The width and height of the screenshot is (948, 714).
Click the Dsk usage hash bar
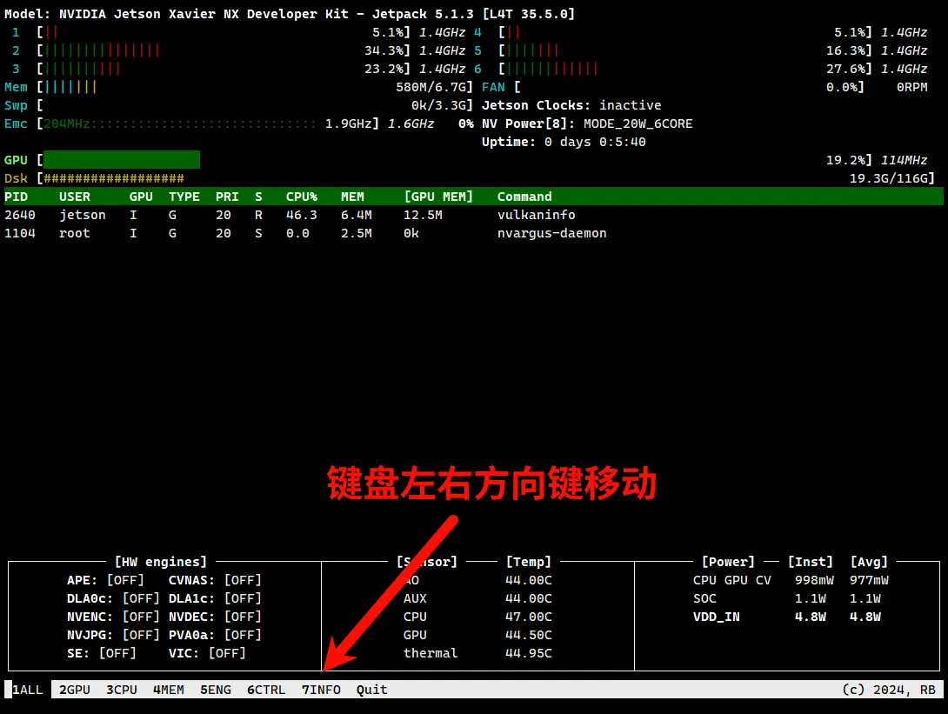(x=114, y=178)
